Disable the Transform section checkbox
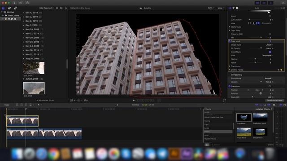Image resolution: width=287 pixels, height=161 pixels. pyautogui.click(x=230, y=86)
